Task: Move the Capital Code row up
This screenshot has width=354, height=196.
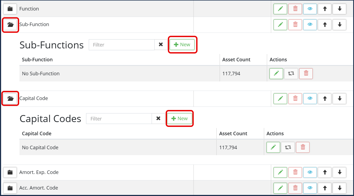Action: click(325, 98)
